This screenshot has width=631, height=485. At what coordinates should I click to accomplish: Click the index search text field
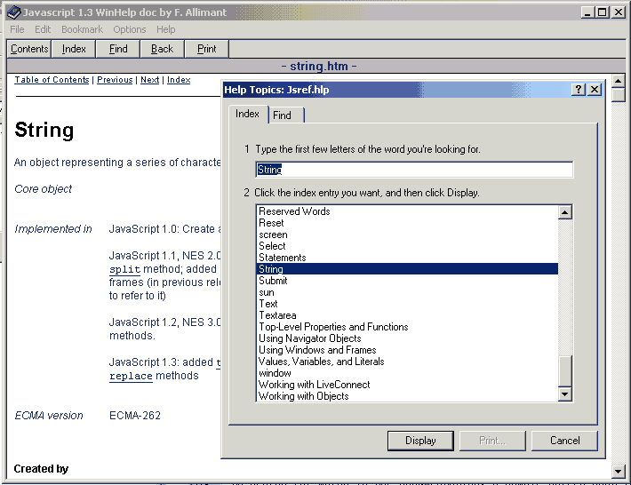[413, 170]
